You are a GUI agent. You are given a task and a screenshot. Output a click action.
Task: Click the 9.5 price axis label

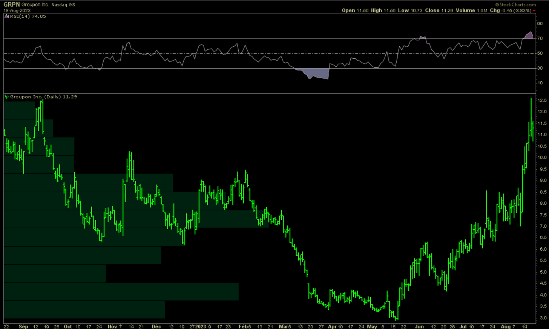(543, 169)
